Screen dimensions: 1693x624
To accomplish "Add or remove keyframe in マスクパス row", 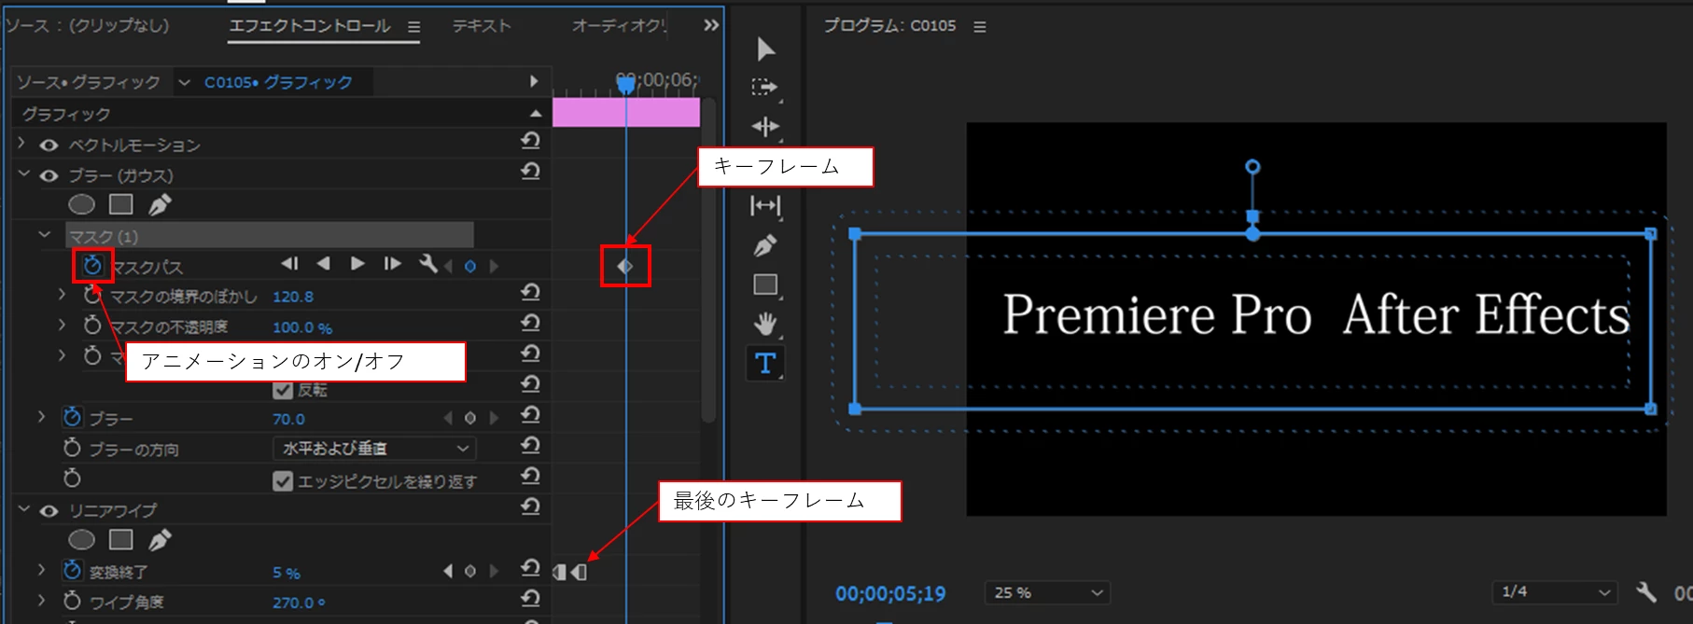I will (x=470, y=267).
